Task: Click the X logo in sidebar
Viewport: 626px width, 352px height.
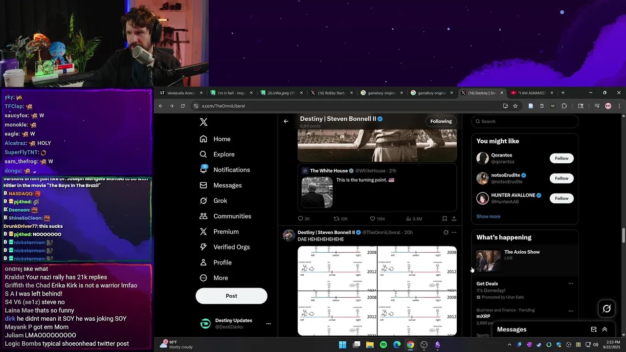Action: pos(204,122)
